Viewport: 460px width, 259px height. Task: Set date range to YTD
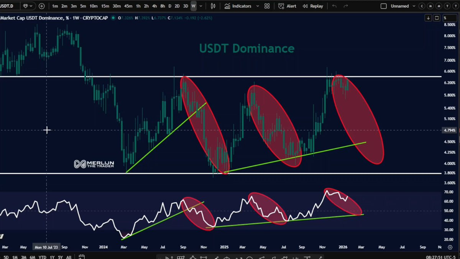pyautogui.click(x=43, y=257)
